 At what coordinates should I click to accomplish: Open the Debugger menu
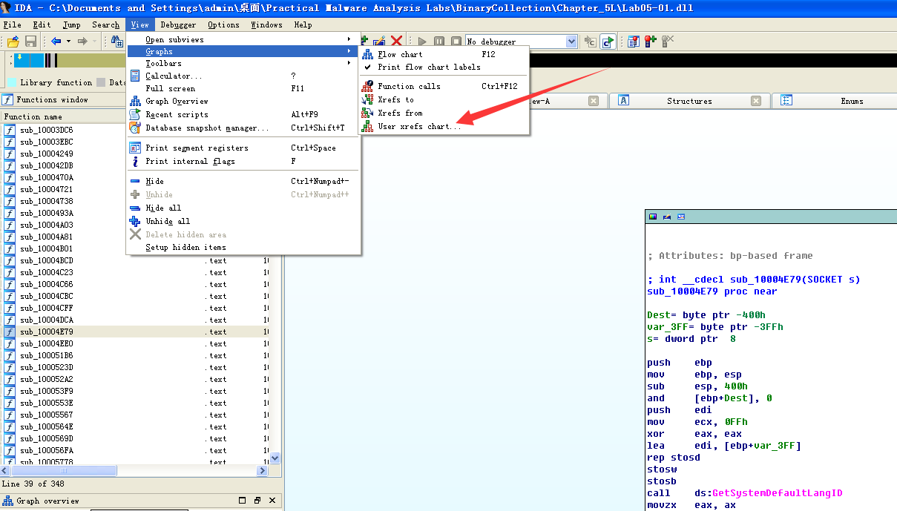pos(179,24)
